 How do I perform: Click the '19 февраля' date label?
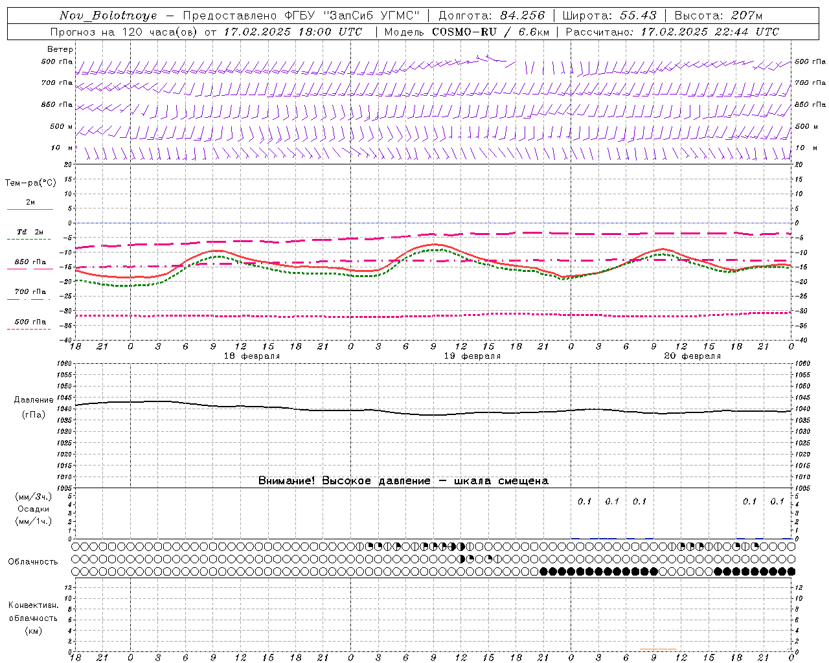[x=472, y=356]
